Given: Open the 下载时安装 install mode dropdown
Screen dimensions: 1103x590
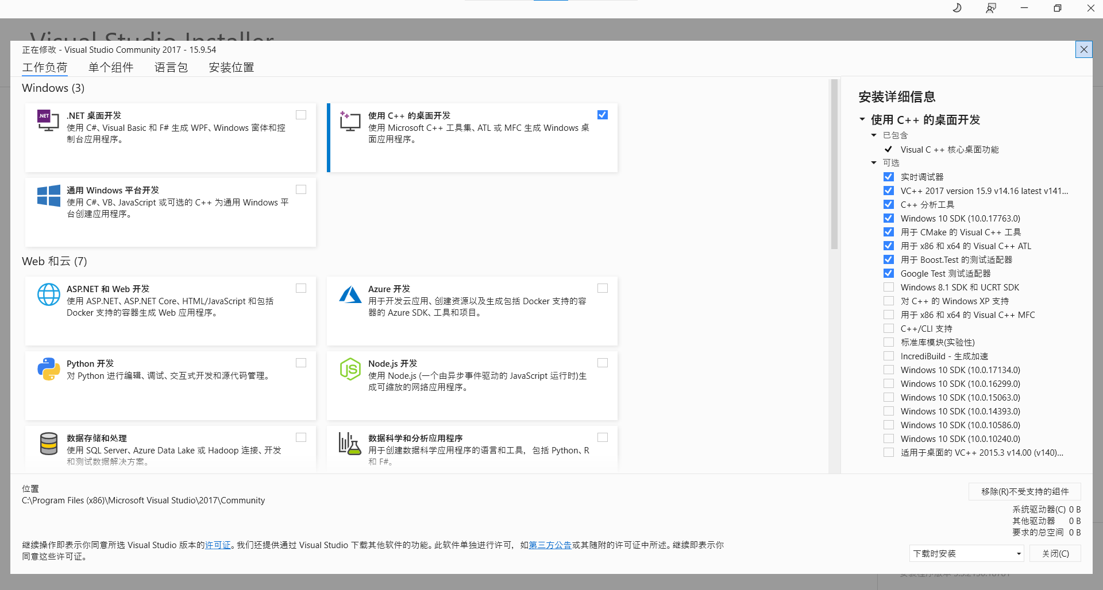Looking at the screenshot, I should pos(967,553).
